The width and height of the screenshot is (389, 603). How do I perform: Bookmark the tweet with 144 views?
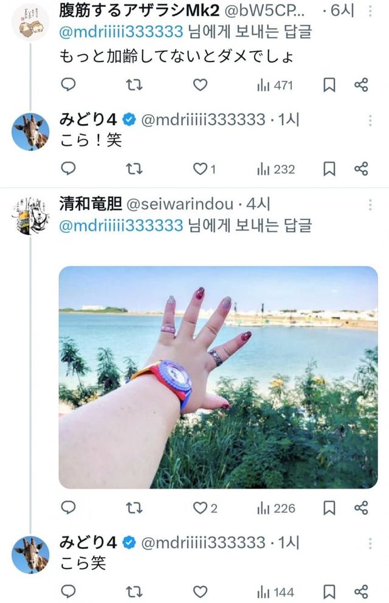[x=329, y=592]
